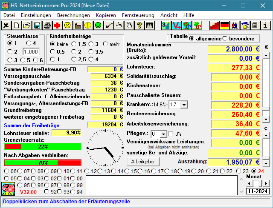
Task: Click the info 'i' toolbar icon
Action: tap(265, 26)
